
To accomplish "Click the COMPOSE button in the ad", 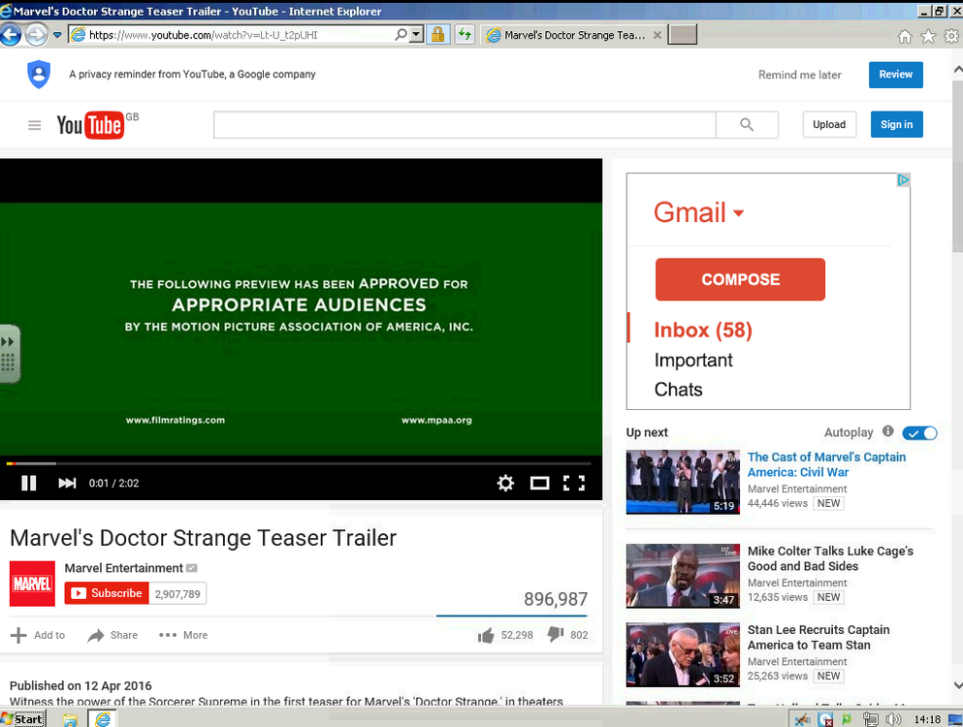I will (x=740, y=279).
